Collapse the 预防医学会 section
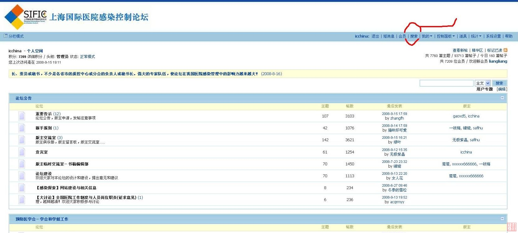The width and height of the screenshot is (518, 233). [x=502, y=219]
